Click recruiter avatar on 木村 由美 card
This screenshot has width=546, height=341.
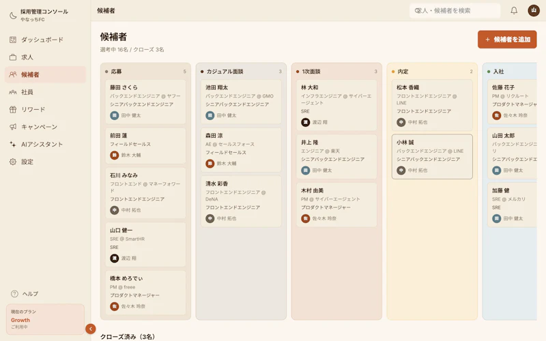(x=305, y=218)
